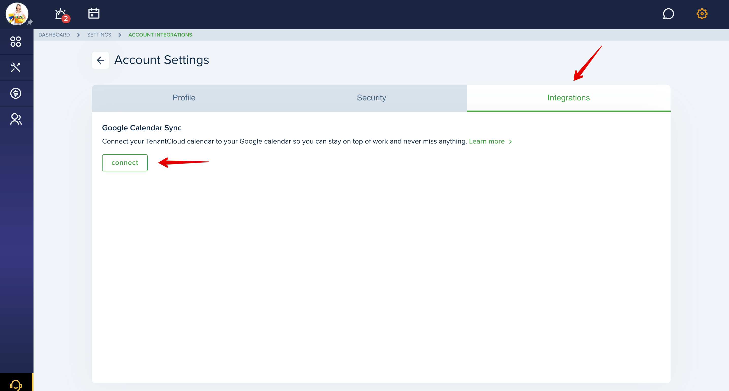Image resolution: width=729 pixels, height=391 pixels.
Task: Click the chevron after Learn more
Action: [x=510, y=142]
